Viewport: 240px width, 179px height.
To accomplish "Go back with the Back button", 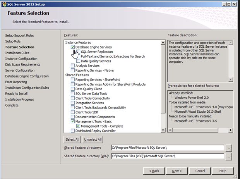I will pyautogui.click(x=154, y=171).
